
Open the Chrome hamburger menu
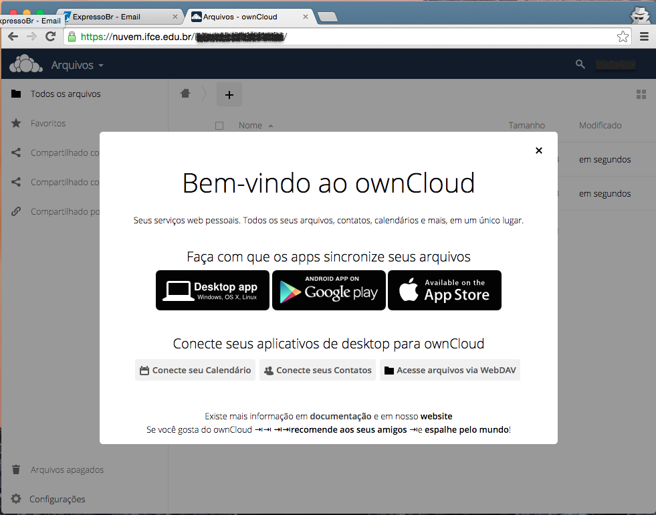[x=644, y=37]
